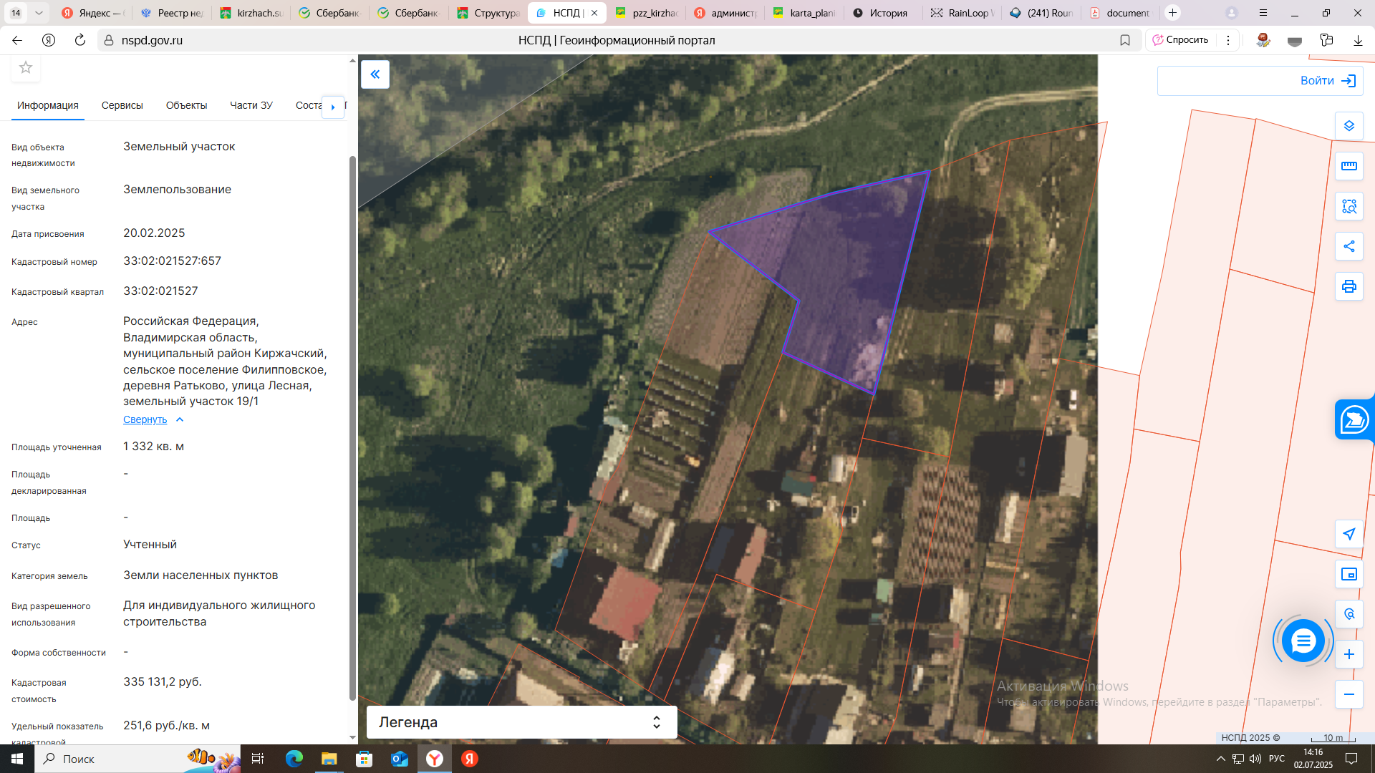Zoom in the map with plus
This screenshot has height=773, width=1375.
[1349, 654]
